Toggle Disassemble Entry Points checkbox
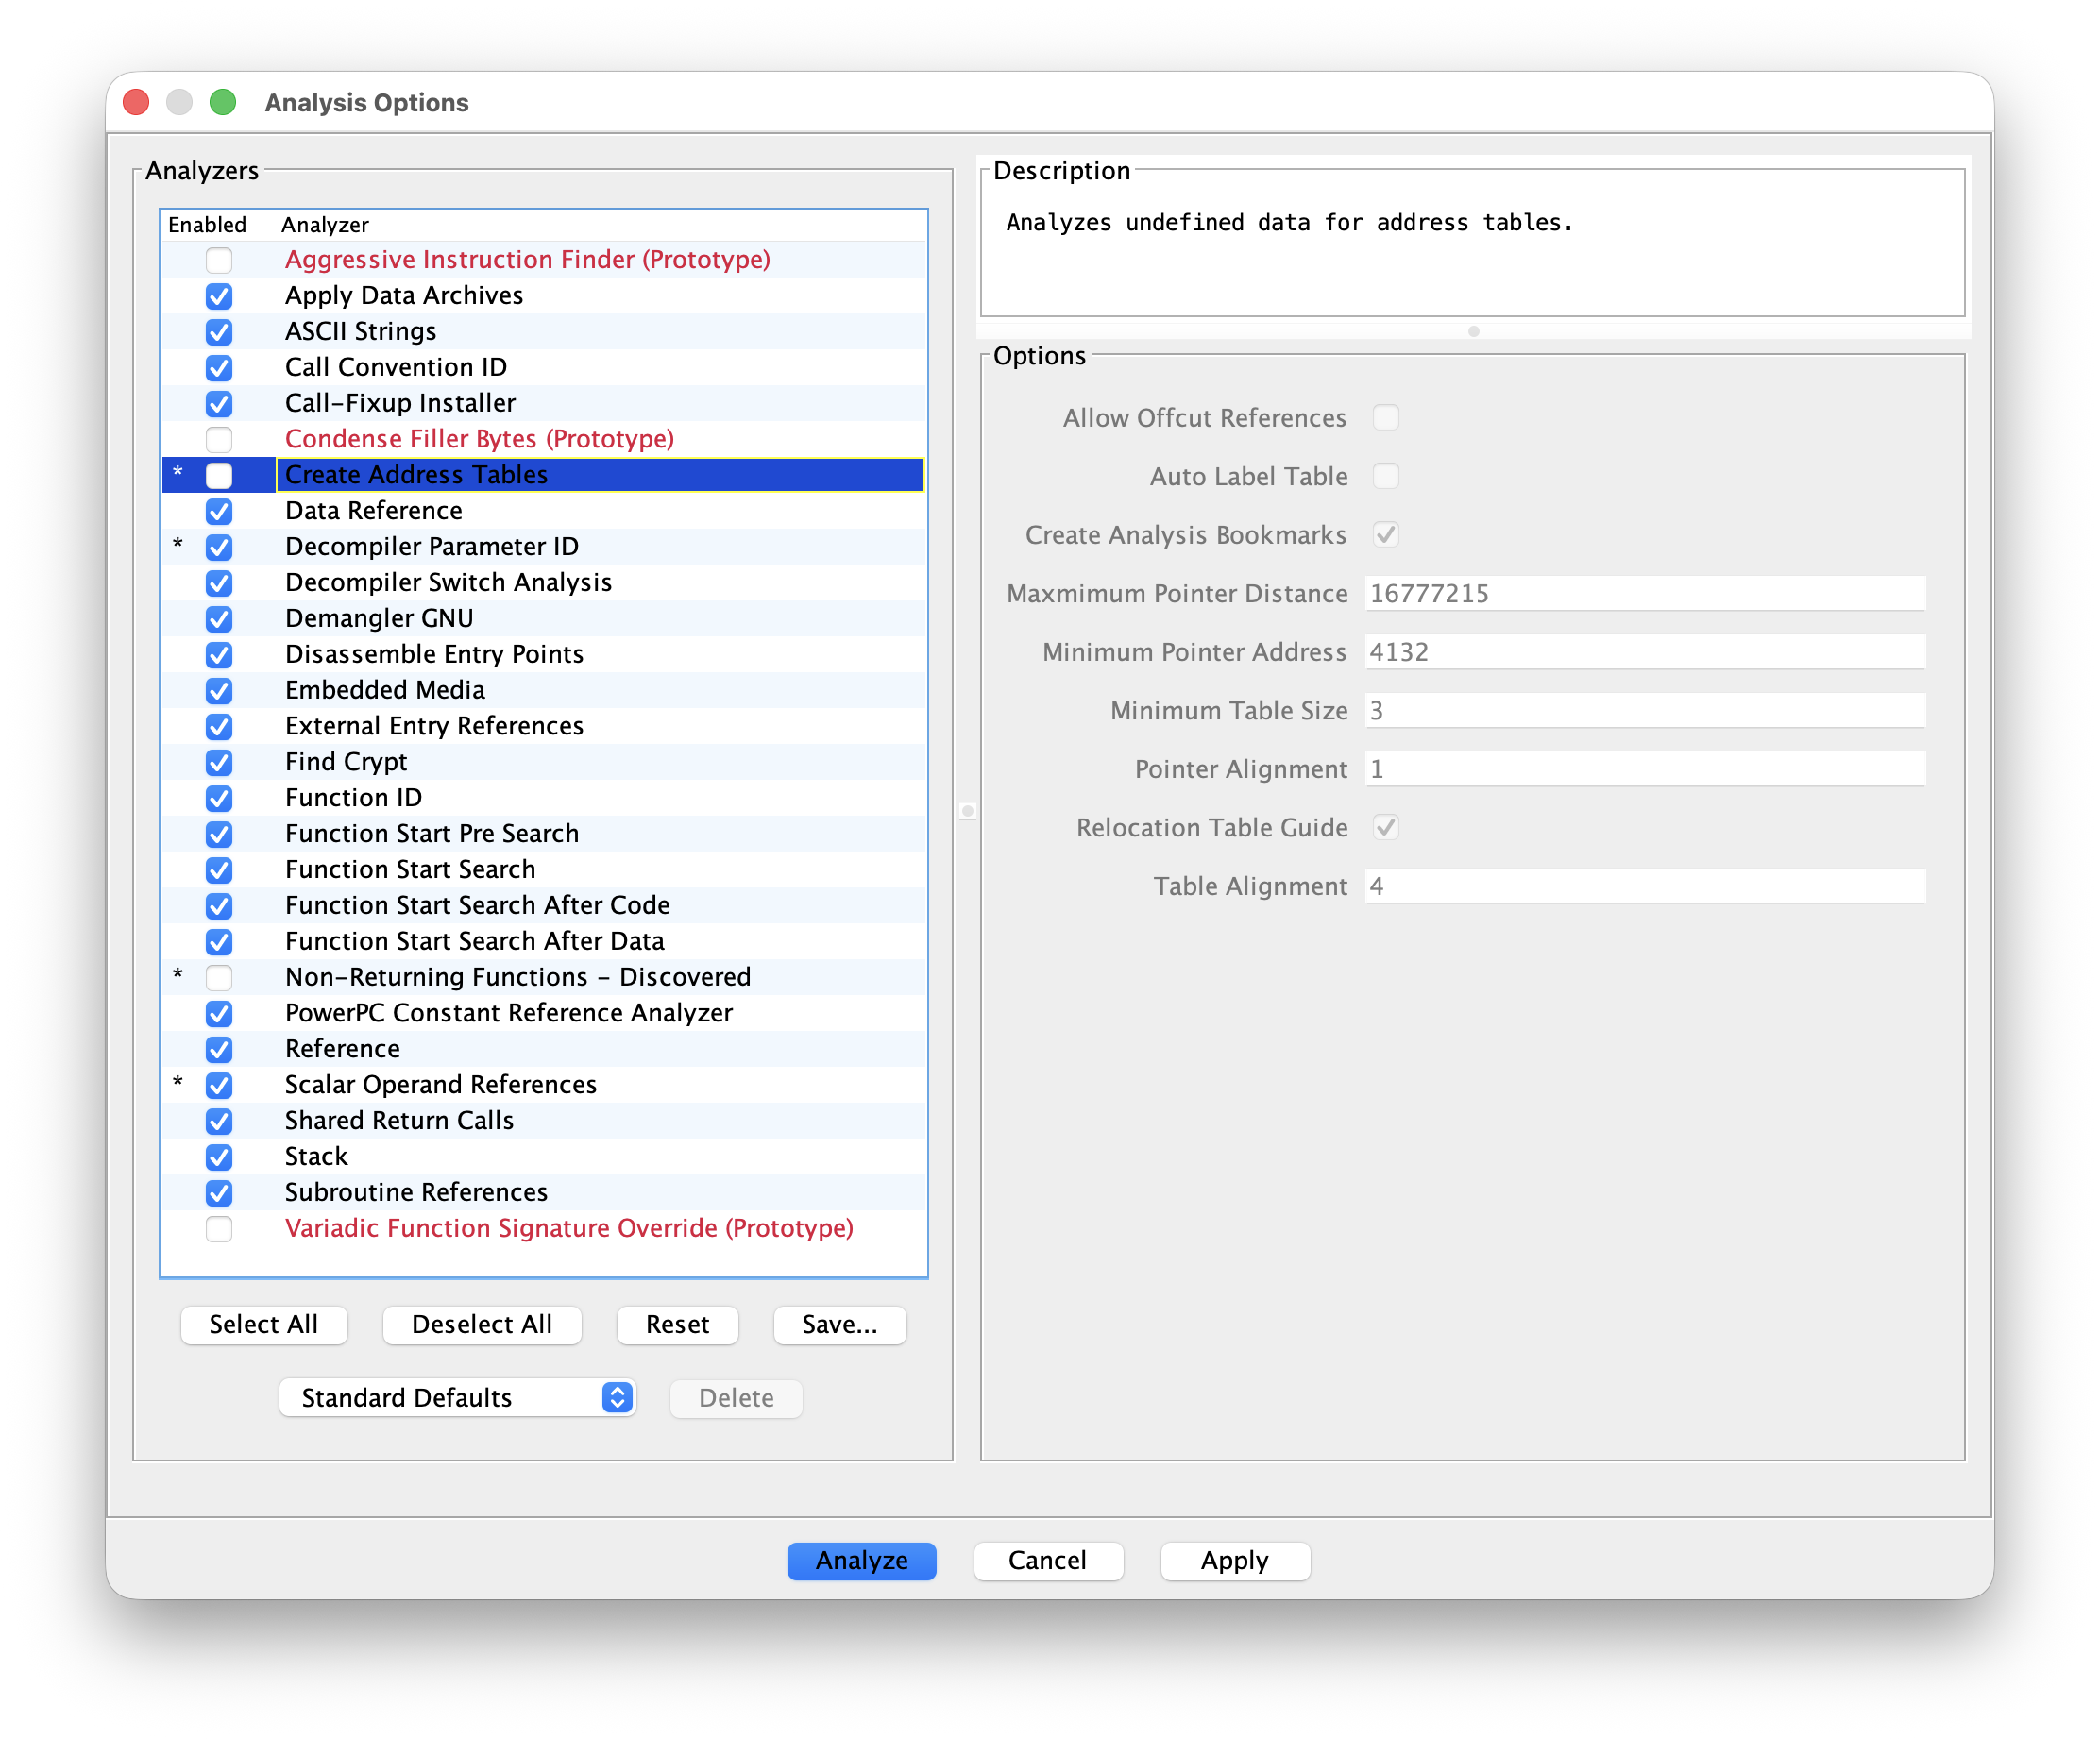2100x1739 pixels. 219,655
